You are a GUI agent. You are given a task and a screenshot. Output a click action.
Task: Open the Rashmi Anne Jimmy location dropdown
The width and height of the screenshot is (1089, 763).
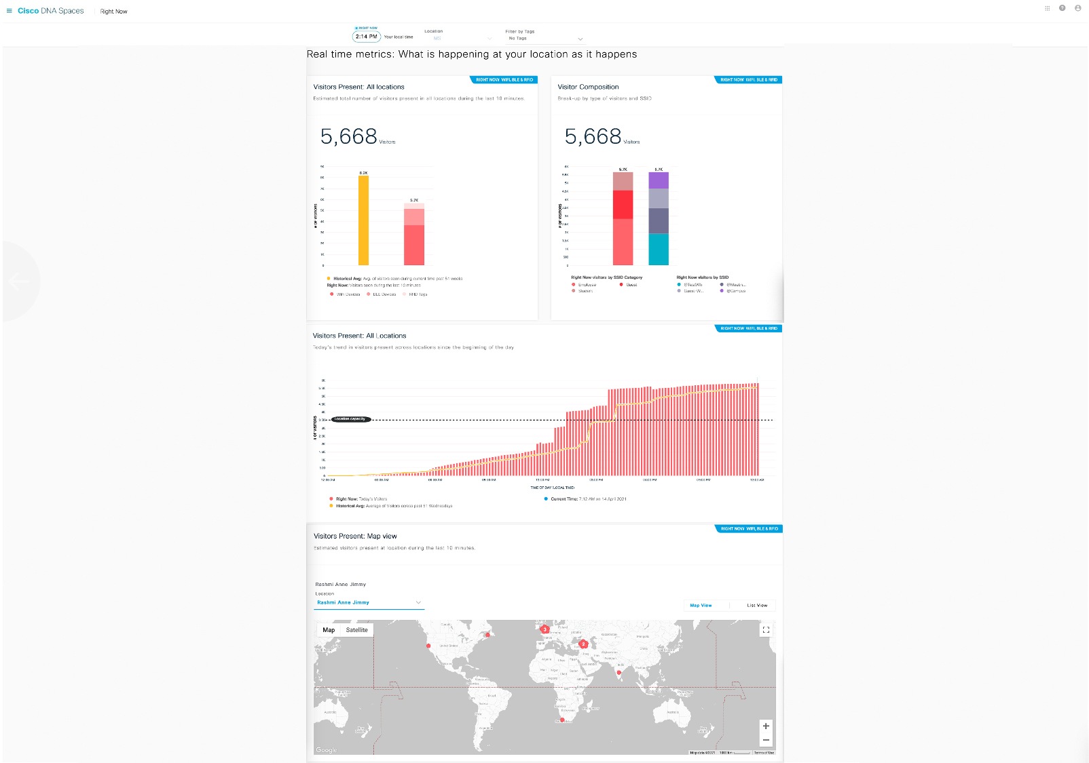pyautogui.click(x=369, y=602)
